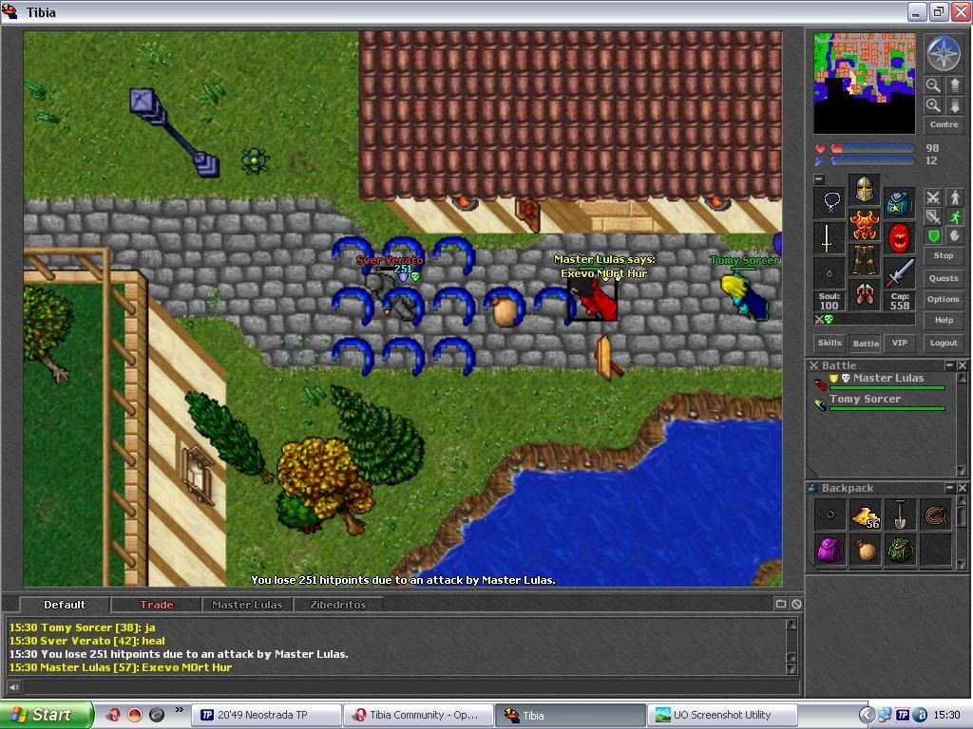Click the Stop button
This screenshot has width=973, height=729.
coord(944,255)
